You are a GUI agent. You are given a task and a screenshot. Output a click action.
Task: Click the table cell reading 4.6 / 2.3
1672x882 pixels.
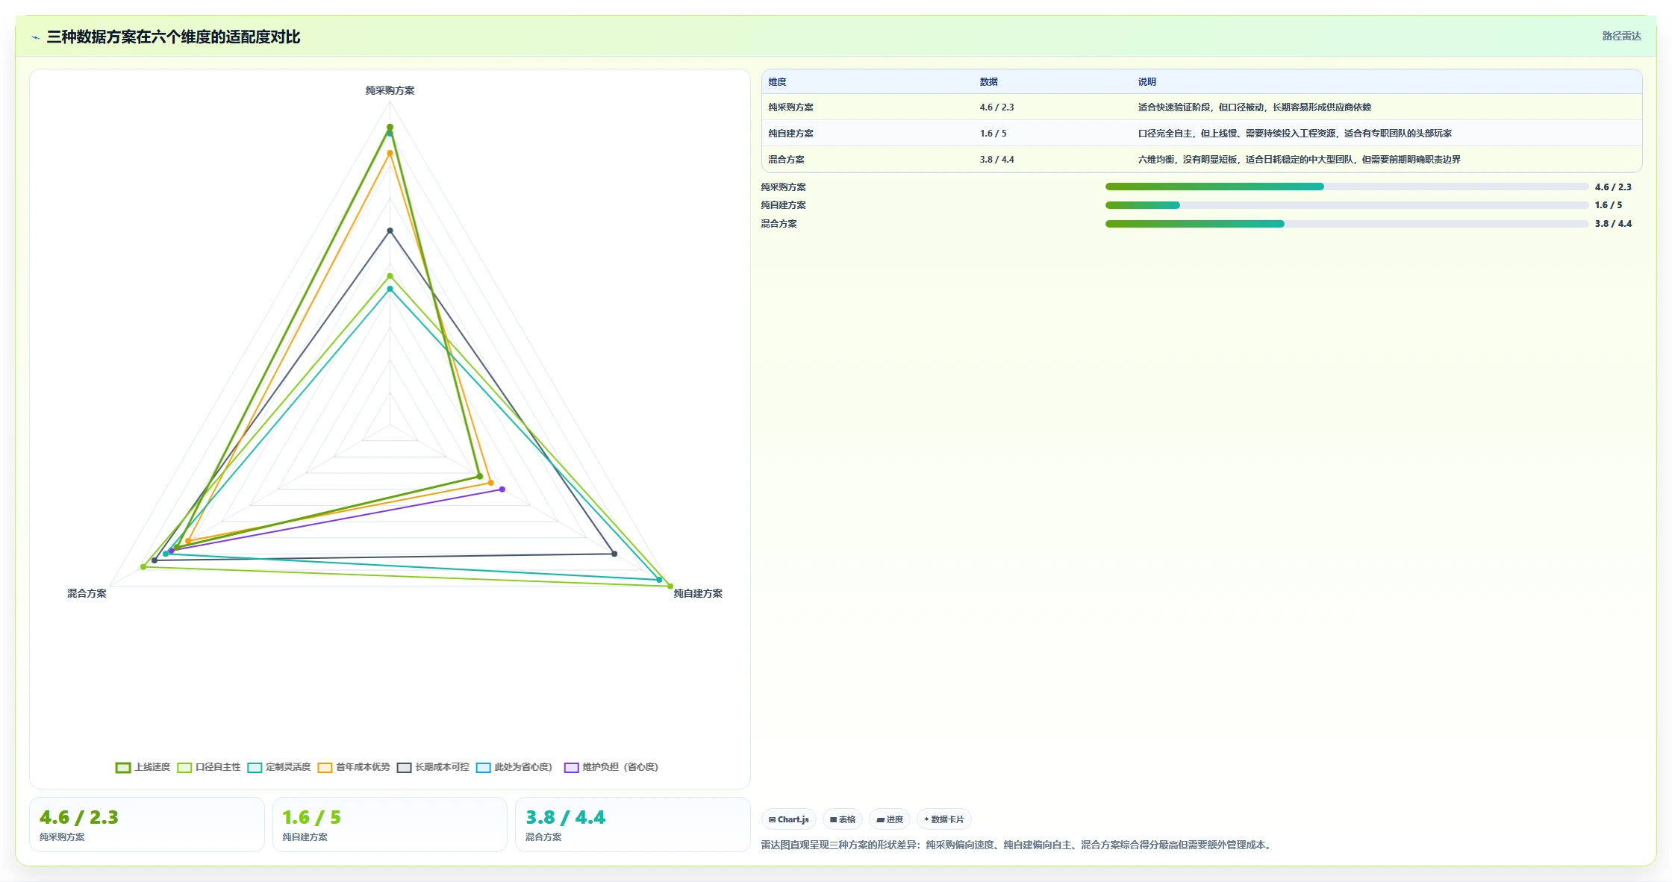click(x=996, y=107)
